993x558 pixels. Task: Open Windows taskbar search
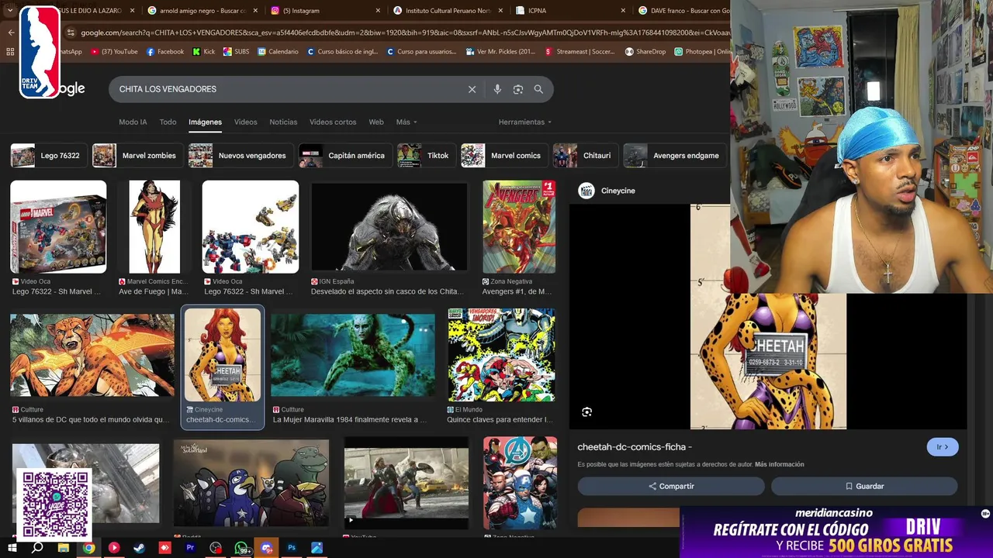(37, 547)
